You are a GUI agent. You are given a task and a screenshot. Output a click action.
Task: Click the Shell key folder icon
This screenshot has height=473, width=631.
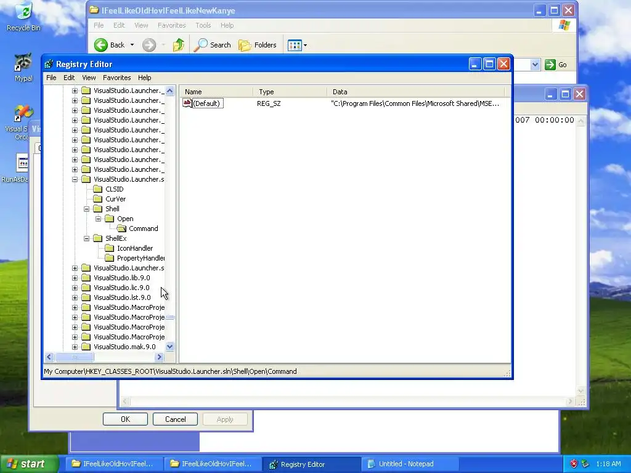[98, 209]
